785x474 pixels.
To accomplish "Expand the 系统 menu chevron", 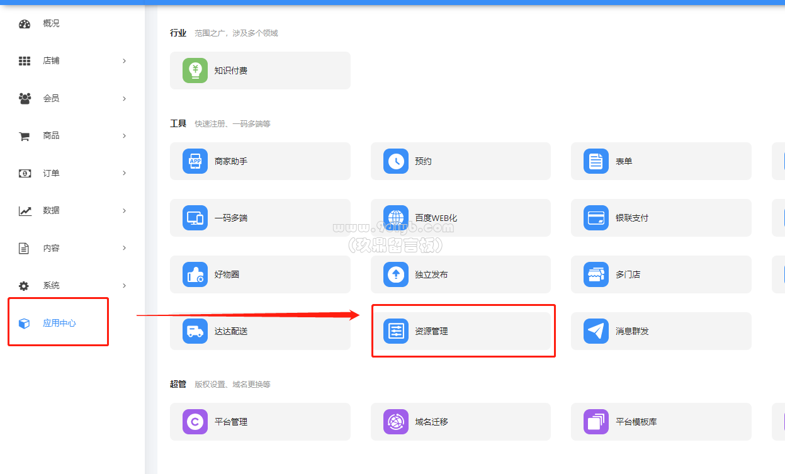I will (124, 286).
